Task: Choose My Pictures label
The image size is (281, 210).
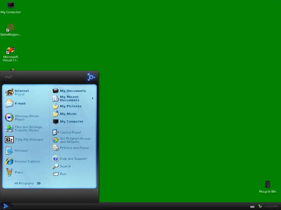Action: [x=71, y=106]
